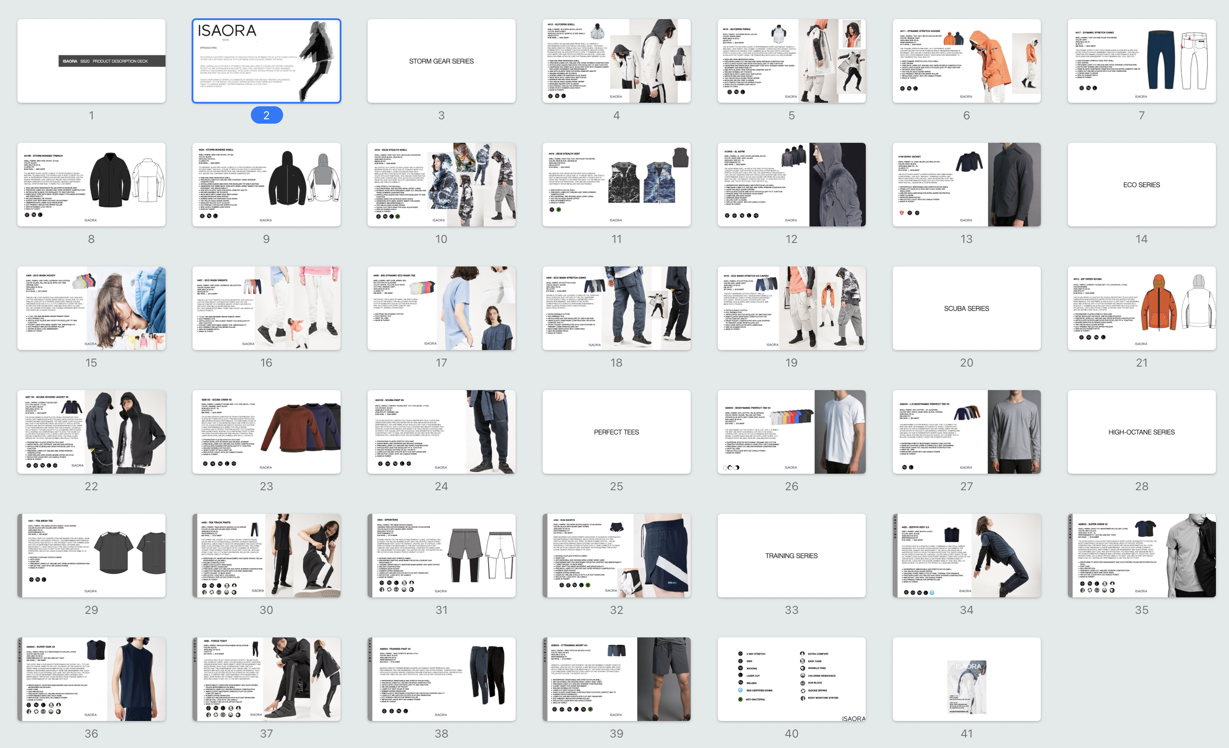
Task: Select the SCUBA SERIES section slide
Action: [x=966, y=308]
